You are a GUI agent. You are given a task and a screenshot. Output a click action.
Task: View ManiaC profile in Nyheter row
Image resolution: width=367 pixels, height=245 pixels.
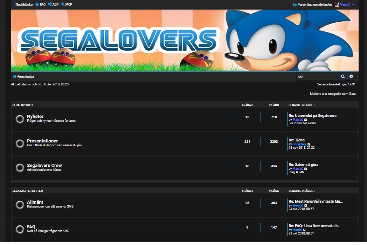[x=298, y=120]
